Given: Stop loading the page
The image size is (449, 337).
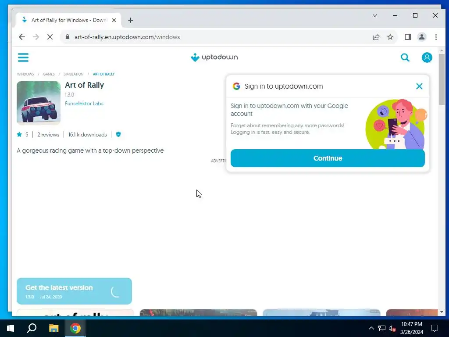Looking at the screenshot, I should pyautogui.click(x=50, y=37).
